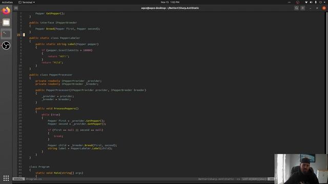Click the network indicator in top bar
The image size is (328, 184).
pyautogui.click(x=306, y=2)
